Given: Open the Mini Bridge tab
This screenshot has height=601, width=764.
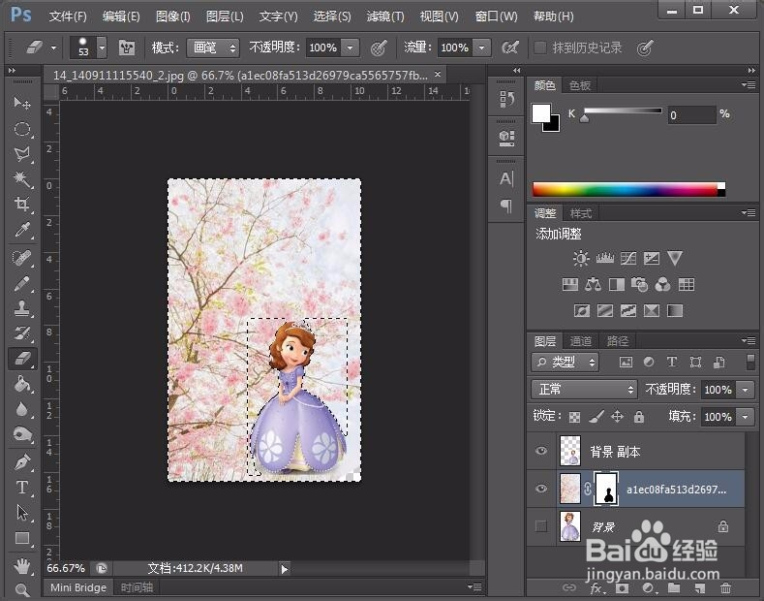Looking at the screenshot, I should [78, 587].
